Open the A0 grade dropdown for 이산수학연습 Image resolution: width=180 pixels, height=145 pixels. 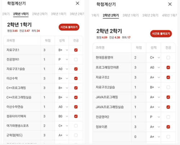pos(62,107)
